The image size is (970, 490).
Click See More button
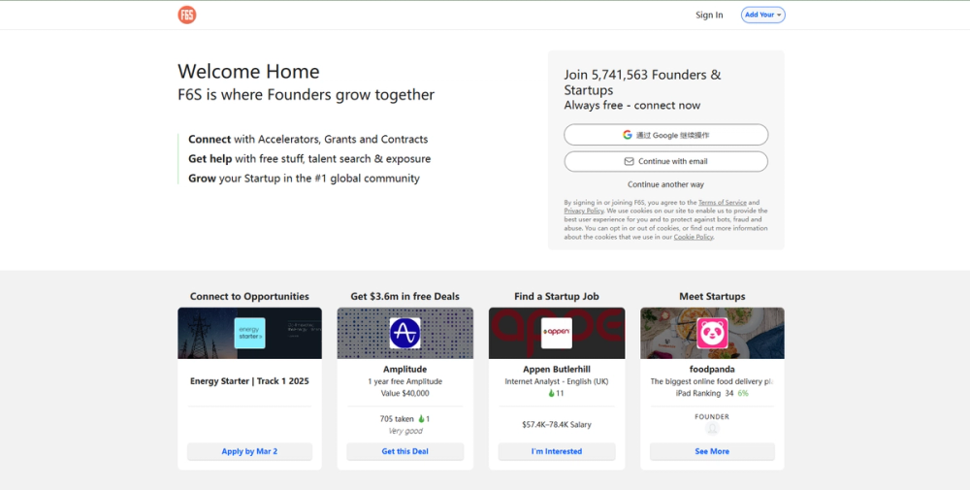pyautogui.click(x=712, y=451)
